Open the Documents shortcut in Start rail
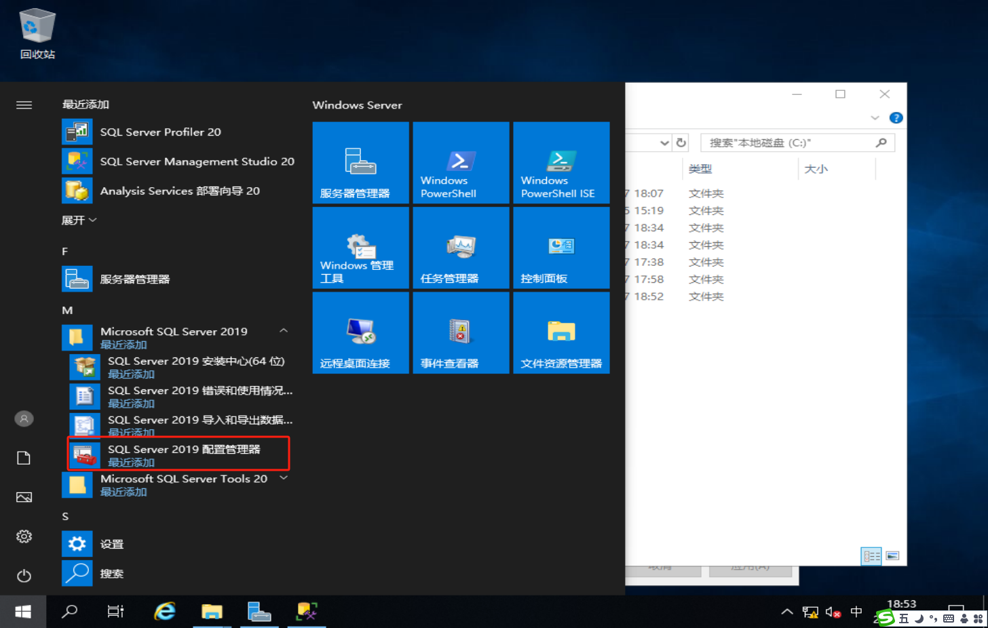 [24, 458]
